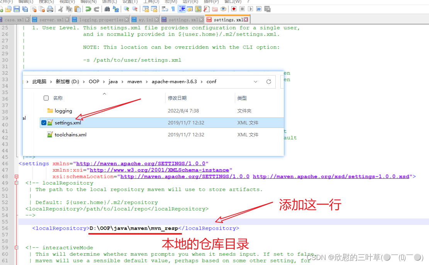Collapse the fold marker at line 48

[17, 176]
